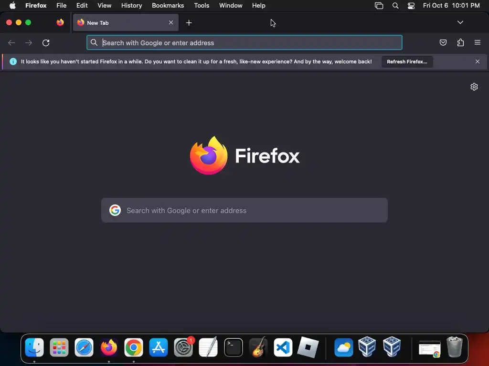
Task: Open Weather app in the Dock
Action: point(344,347)
